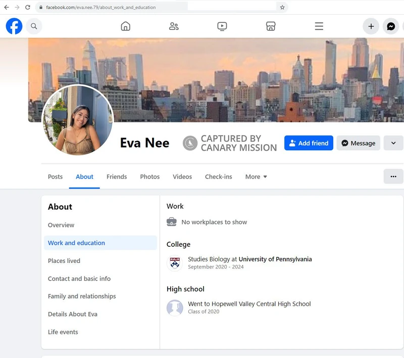Open the hamburger menu icon
The width and height of the screenshot is (404, 358).
pos(319,26)
